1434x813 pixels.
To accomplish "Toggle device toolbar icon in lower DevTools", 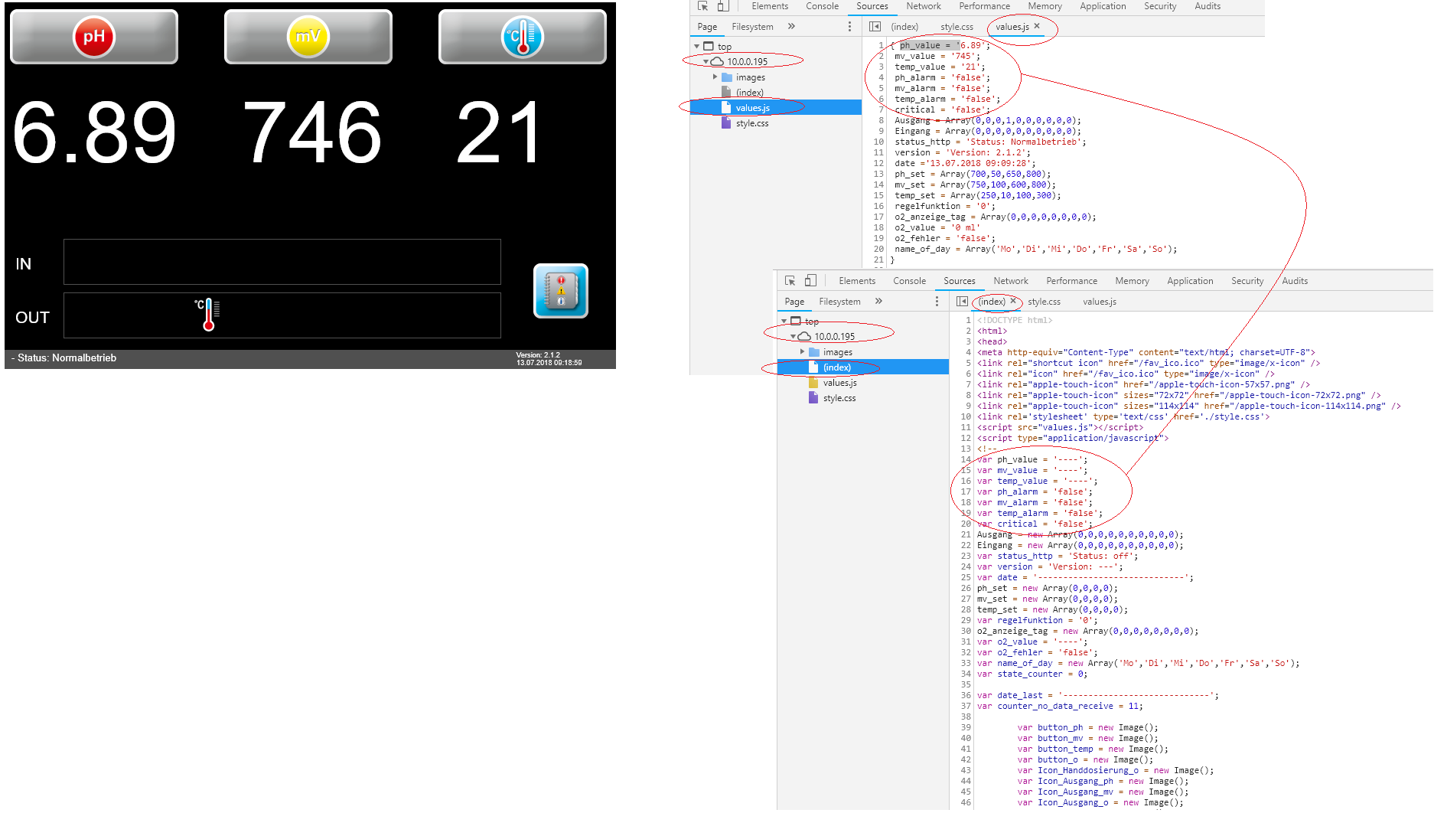I will click(x=810, y=281).
